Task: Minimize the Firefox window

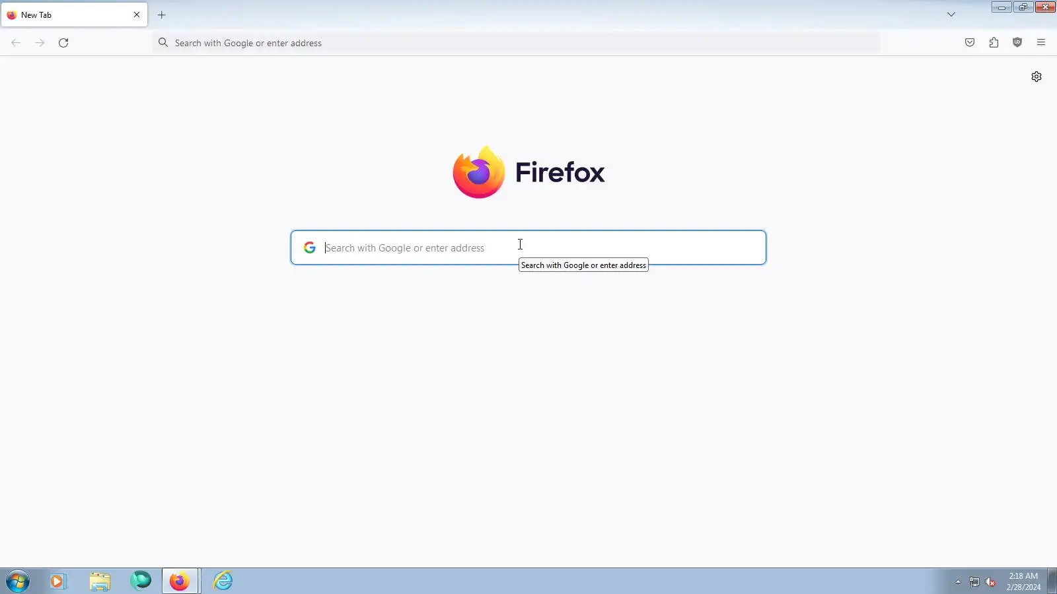Action: [1002, 7]
